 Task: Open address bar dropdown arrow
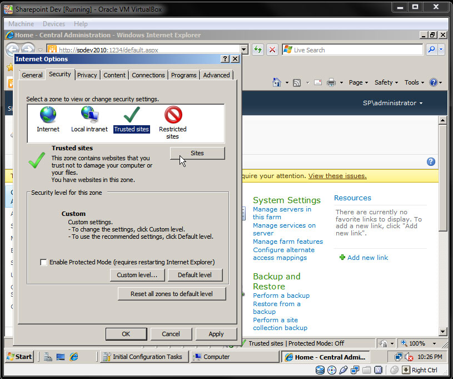click(x=244, y=50)
